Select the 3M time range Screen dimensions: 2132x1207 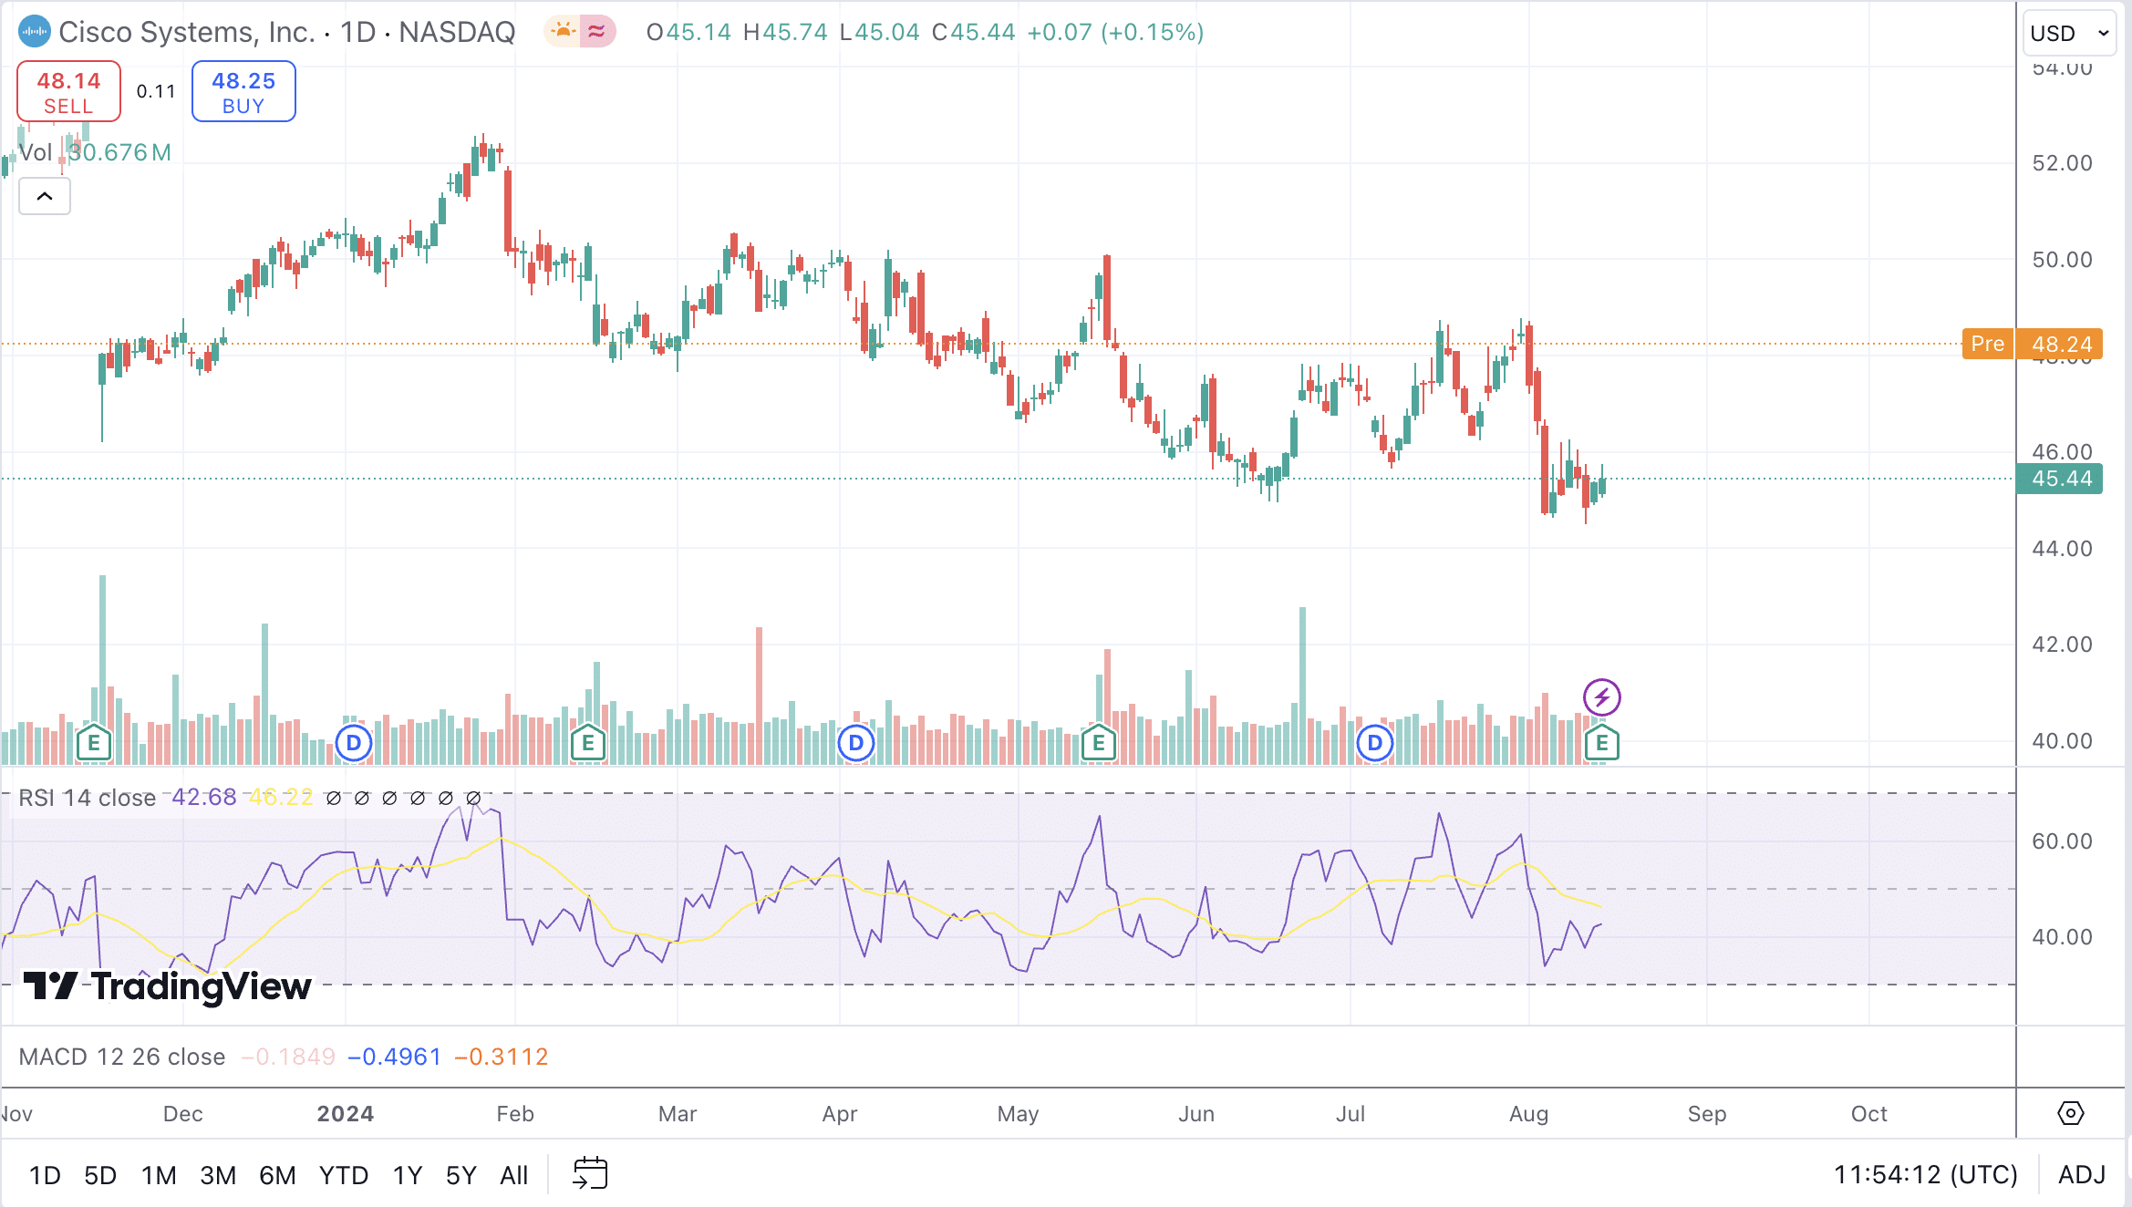(218, 1175)
